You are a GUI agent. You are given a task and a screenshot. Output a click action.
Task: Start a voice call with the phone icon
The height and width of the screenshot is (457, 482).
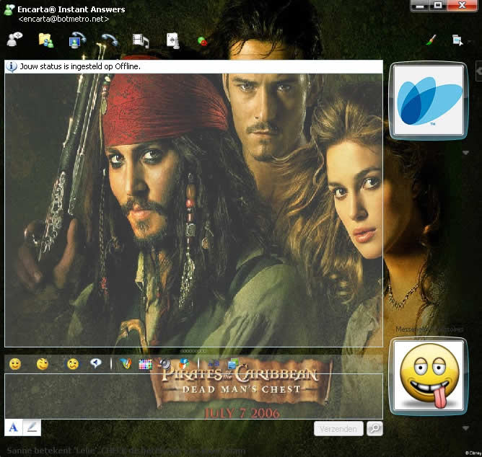[x=110, y=40]
